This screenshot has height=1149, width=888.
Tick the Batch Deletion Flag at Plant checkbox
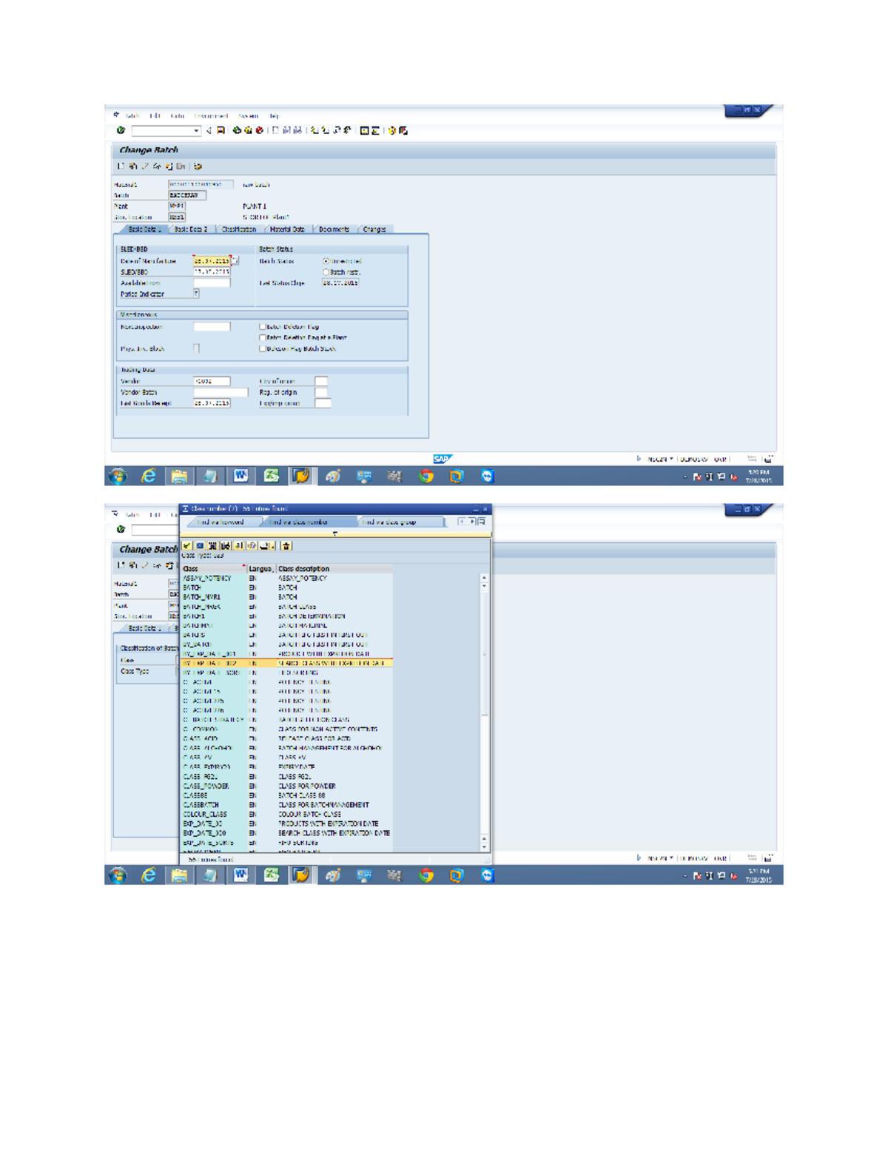262,337
